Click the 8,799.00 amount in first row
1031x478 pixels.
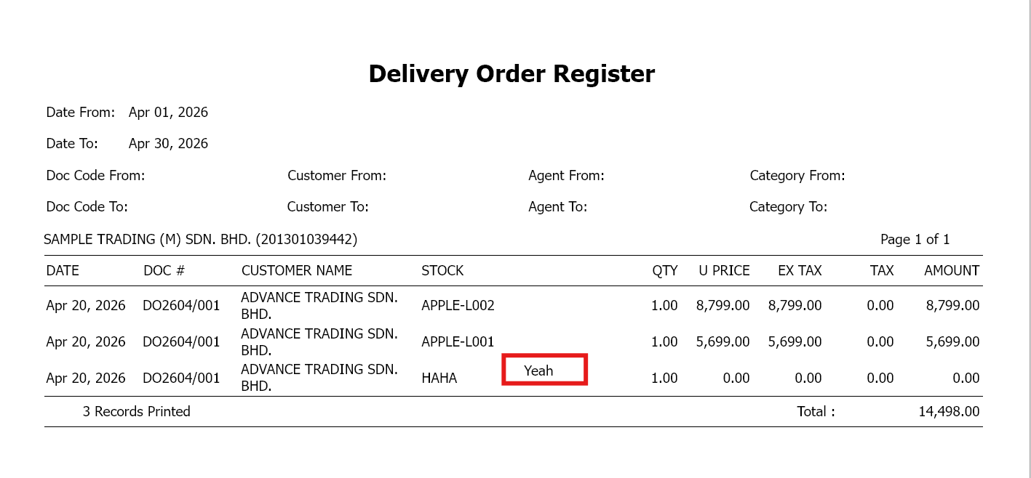[x=952, y=306]
